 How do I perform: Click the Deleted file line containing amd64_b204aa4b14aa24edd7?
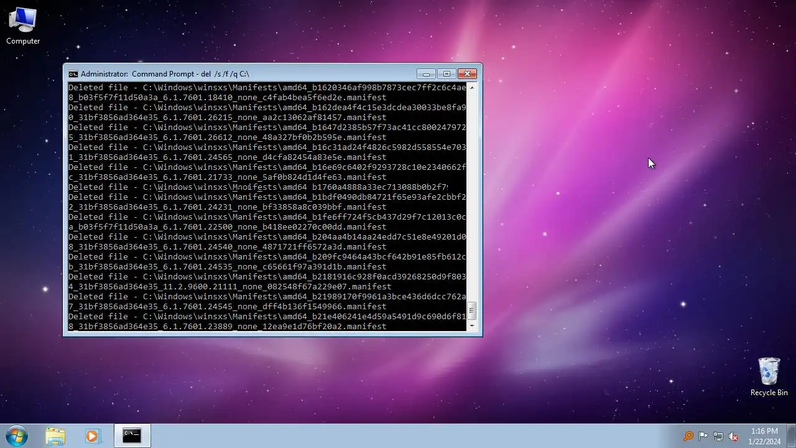pos(267,237)
